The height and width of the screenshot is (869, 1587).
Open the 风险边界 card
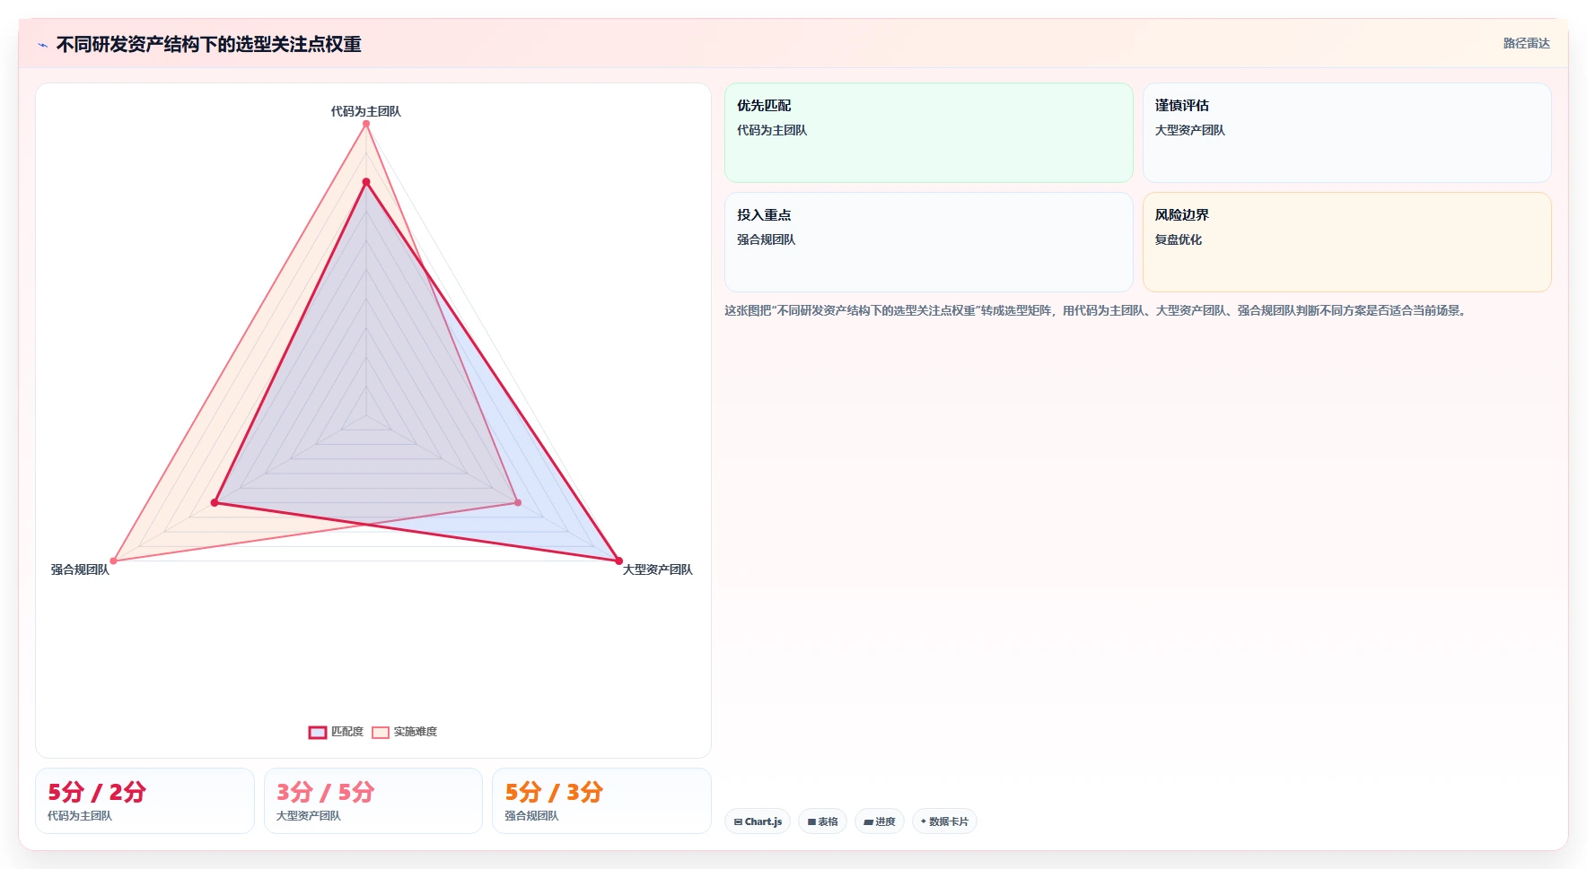click(1346, 242)
